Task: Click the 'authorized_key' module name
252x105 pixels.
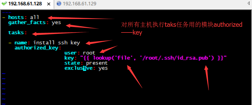Action: pos(36,48)
